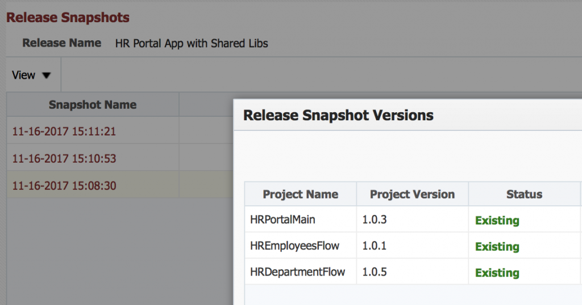Sort by the Project Name column
Viewport: 582px width, 305px height.
click(300, 194)
